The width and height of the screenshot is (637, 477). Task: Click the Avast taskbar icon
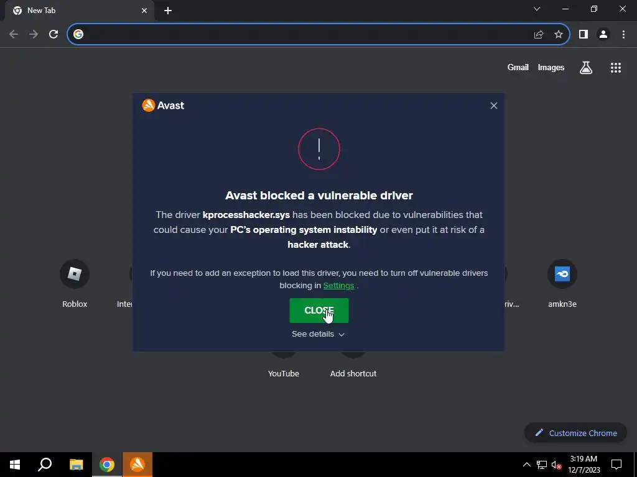tap(137, 465)
